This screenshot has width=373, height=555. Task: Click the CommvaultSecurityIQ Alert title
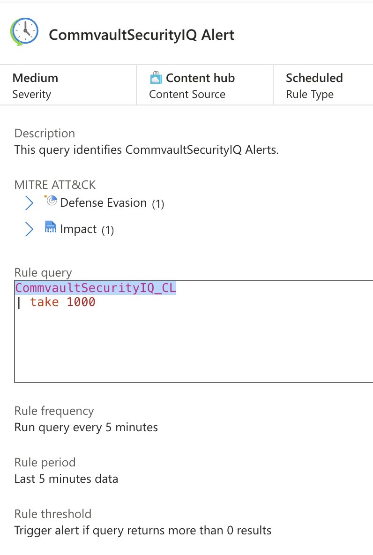tap(142, 35)
